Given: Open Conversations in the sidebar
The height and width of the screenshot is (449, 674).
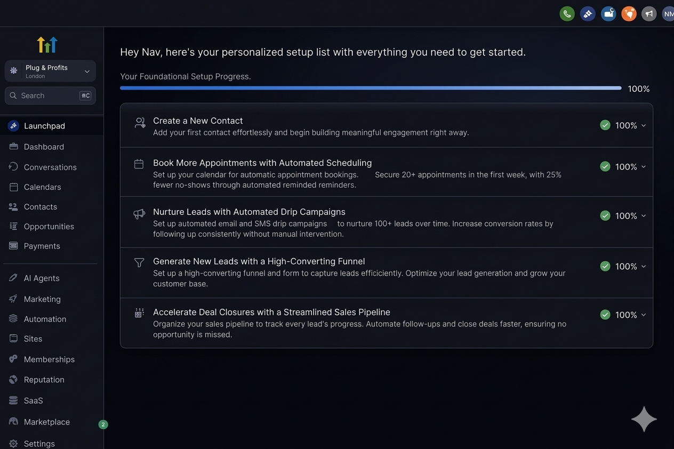Looking at the screenshot, I should (x=50, y=167).
